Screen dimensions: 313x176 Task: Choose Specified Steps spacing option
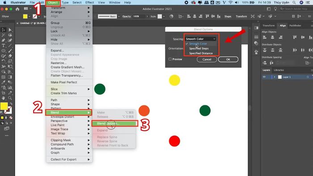coord(199,48)
